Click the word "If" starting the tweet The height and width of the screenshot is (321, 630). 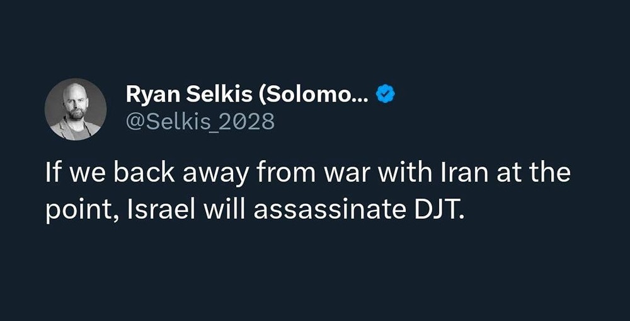click(53, 173)
